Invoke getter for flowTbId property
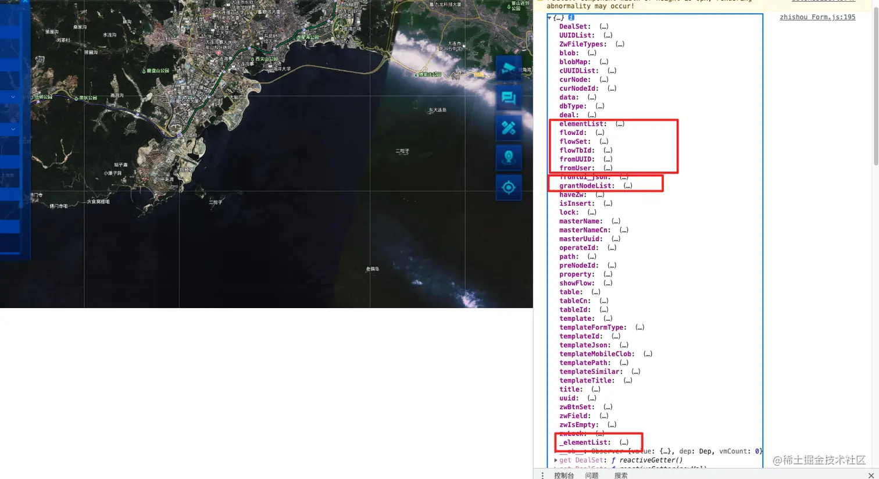Screen dimensions: 879x479 point(608,151)
